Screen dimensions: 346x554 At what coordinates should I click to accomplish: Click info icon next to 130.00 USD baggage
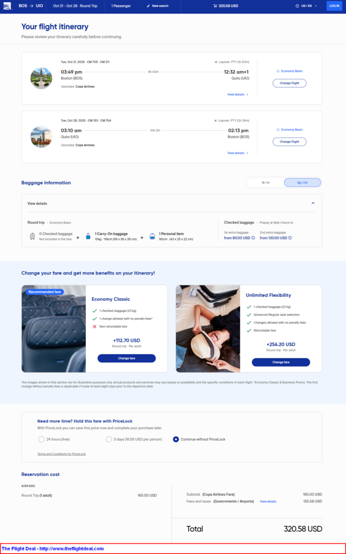tap(290, 238)
